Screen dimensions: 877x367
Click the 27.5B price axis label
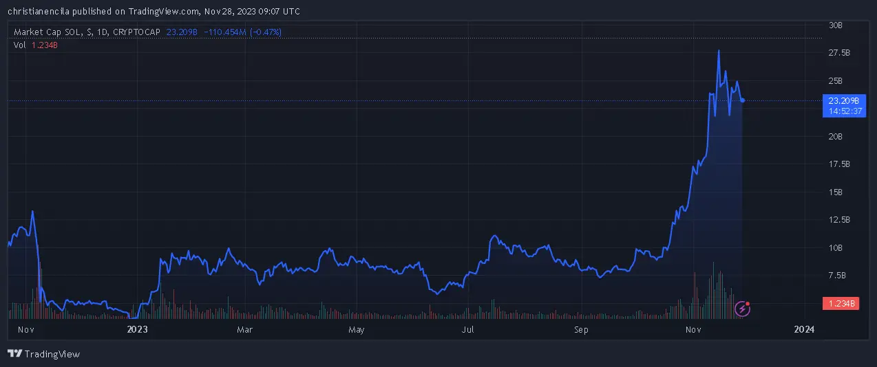pos(839,52)
